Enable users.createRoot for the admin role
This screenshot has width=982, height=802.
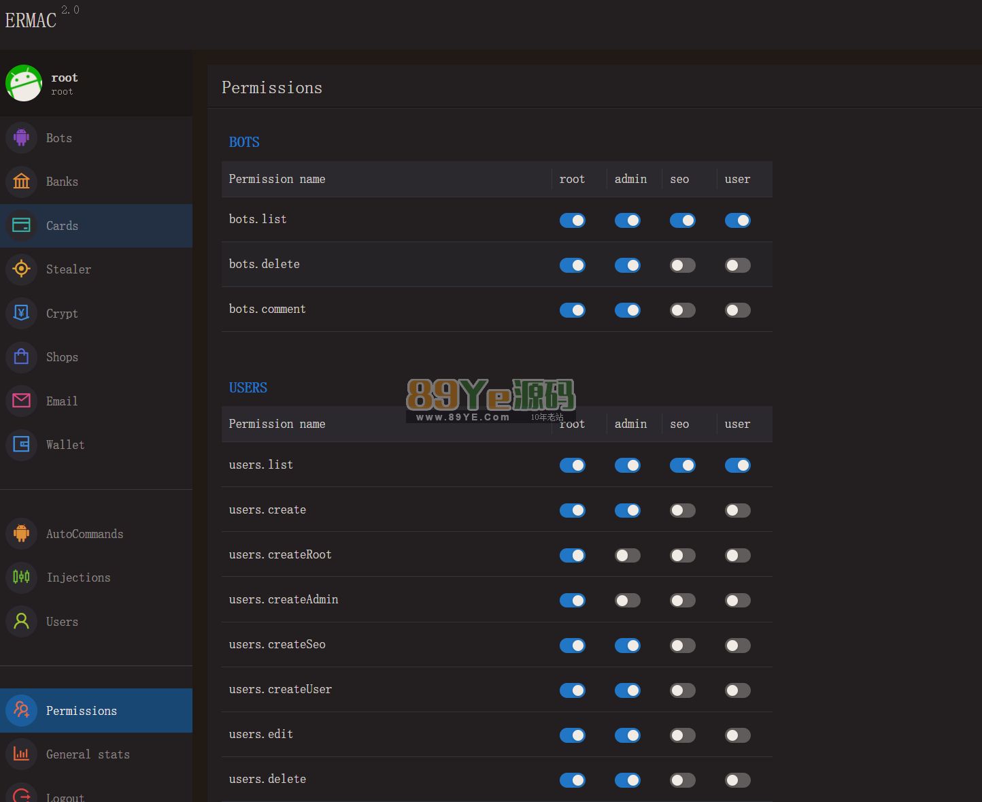(x=627, y=556)
